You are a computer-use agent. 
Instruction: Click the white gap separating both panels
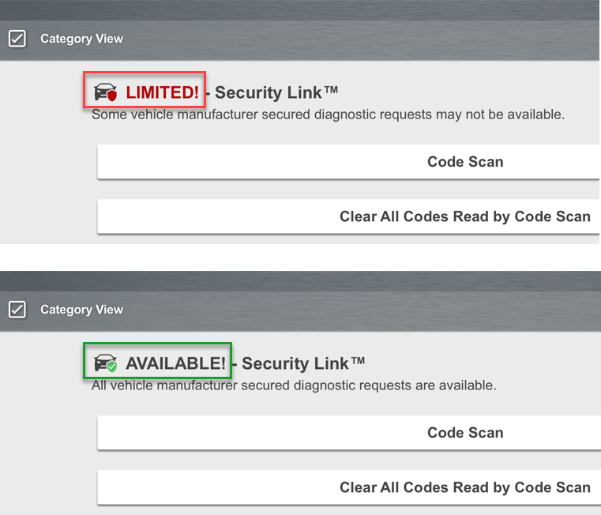pyautogui.click(x=300, y=257)
